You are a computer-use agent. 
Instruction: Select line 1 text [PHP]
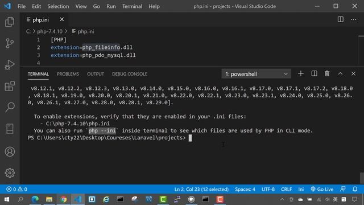click(59, 40)
